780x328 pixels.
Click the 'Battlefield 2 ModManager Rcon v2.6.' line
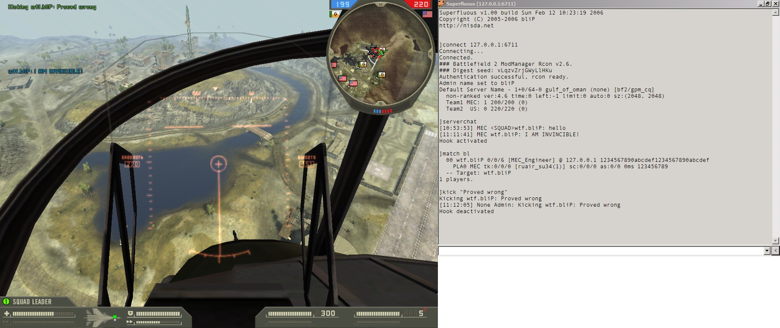(506, 64)
